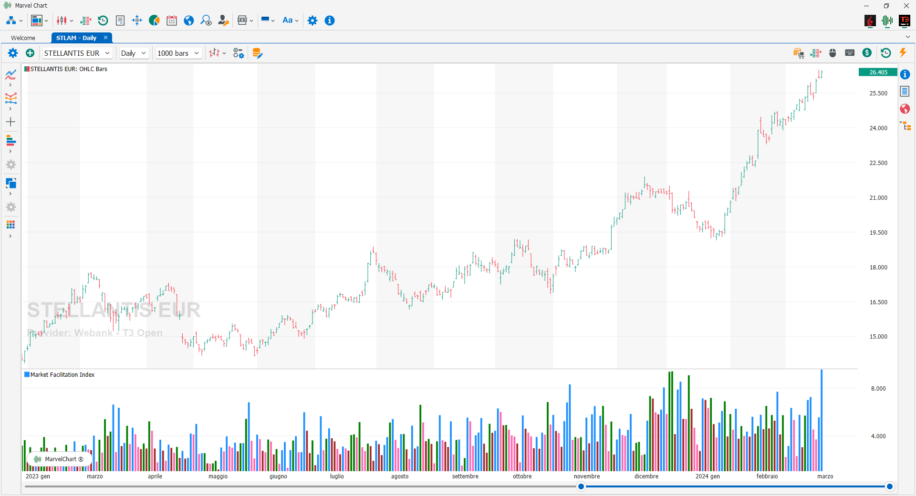The width and height of the screenshot is (916, 496).
Task: Open the info panel icon in right sidebar
Action: pyautogui.click(x=905, y=74)
